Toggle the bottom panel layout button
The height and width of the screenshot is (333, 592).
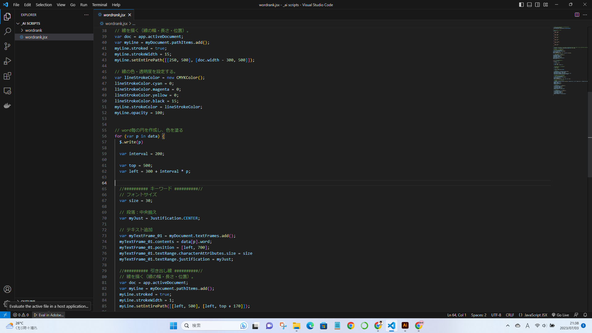(529, 5)
